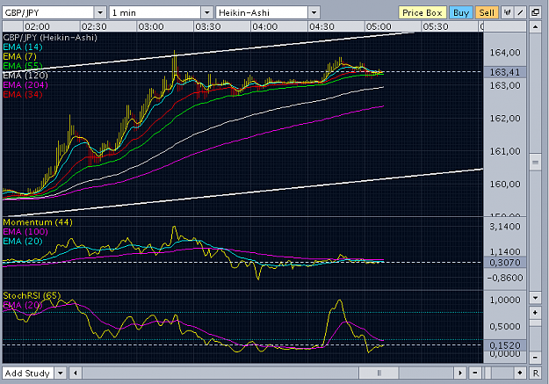Click the horizontal zoom out minus icon
The height and width of the screenshot is (384, 549).
pyautogui.click(x=474, y=373)
